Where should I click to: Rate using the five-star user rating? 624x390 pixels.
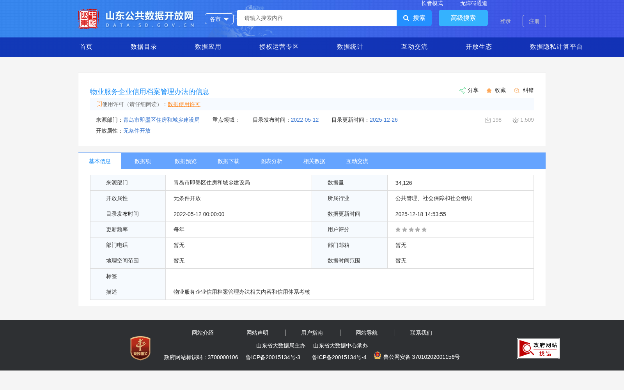411,230
